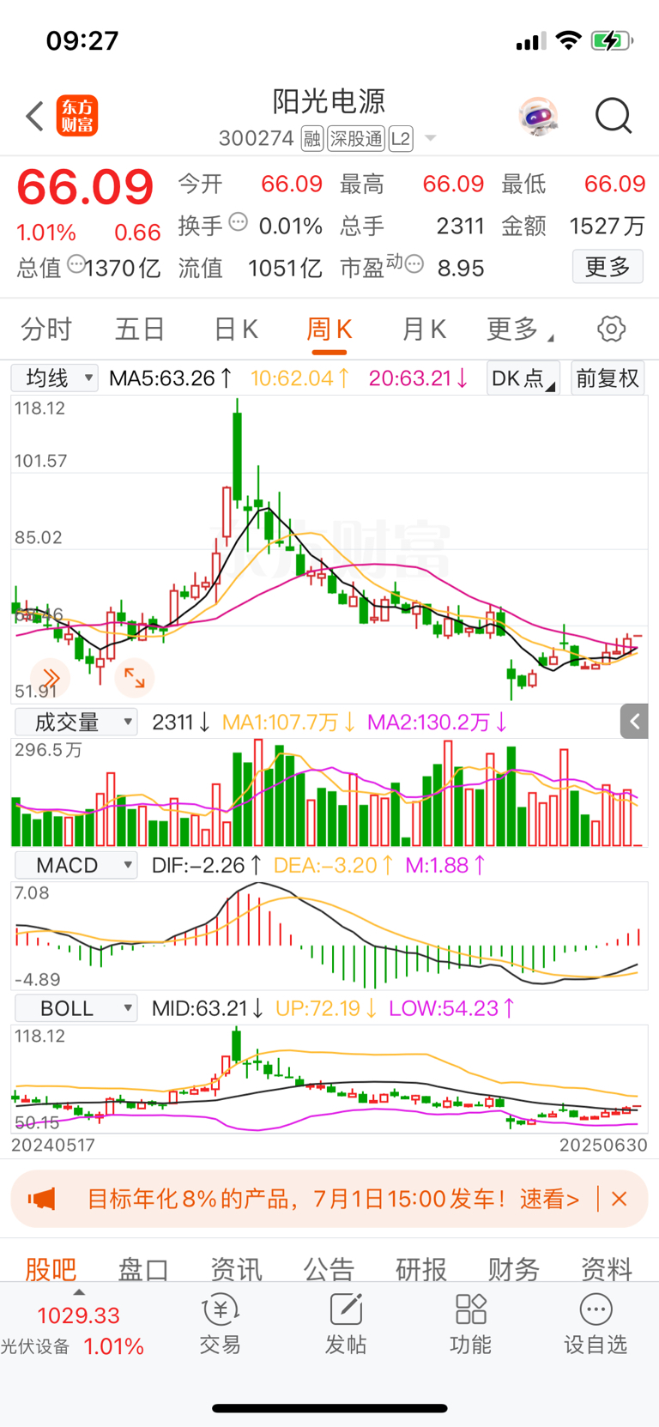Open the 盘口 tab
The image size is (659, 1427).
coord(143,1268)
